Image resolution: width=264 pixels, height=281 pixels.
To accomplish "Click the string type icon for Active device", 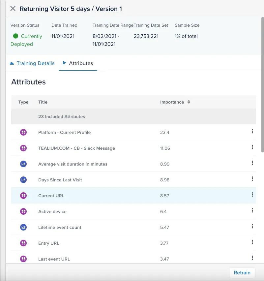I will click(x=23, y=211).
